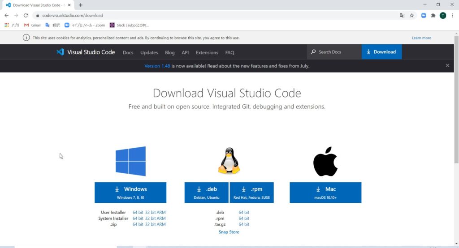Click the cookie notice info icon
The width and height of the screenshot is (459, 248).
(26, 38)
